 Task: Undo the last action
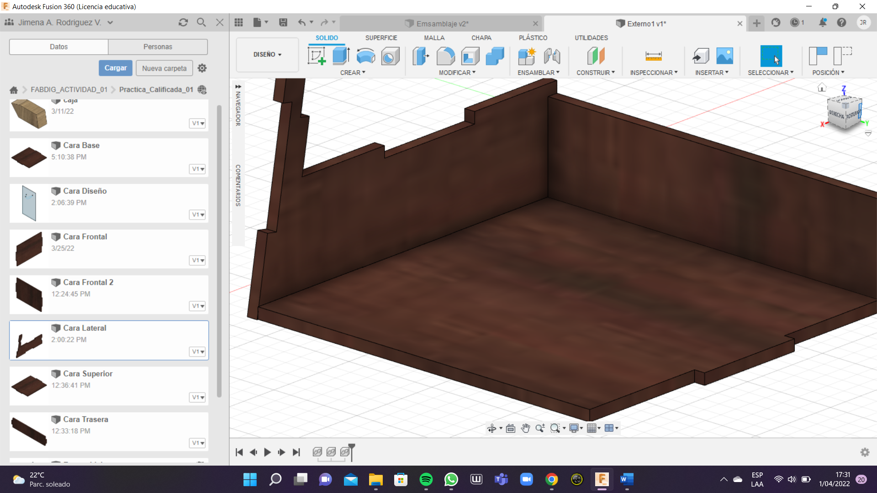pyautogui.click(x=302, y=22)
